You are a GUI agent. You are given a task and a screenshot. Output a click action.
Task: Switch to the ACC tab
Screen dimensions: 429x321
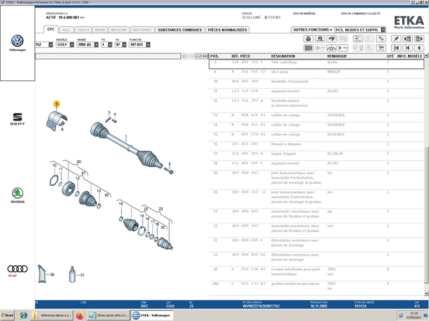click(x=66, y=29)
